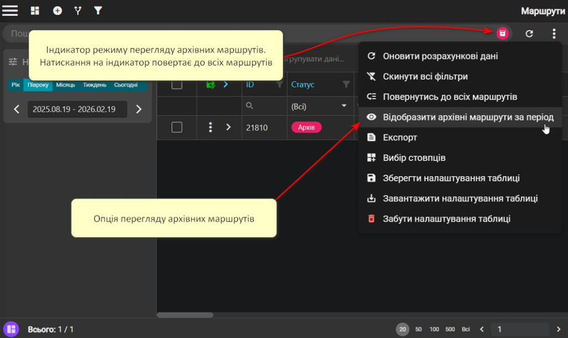Refresh the routes table
The height and width of the screenshot is (338, 568).
pos(529,34)
